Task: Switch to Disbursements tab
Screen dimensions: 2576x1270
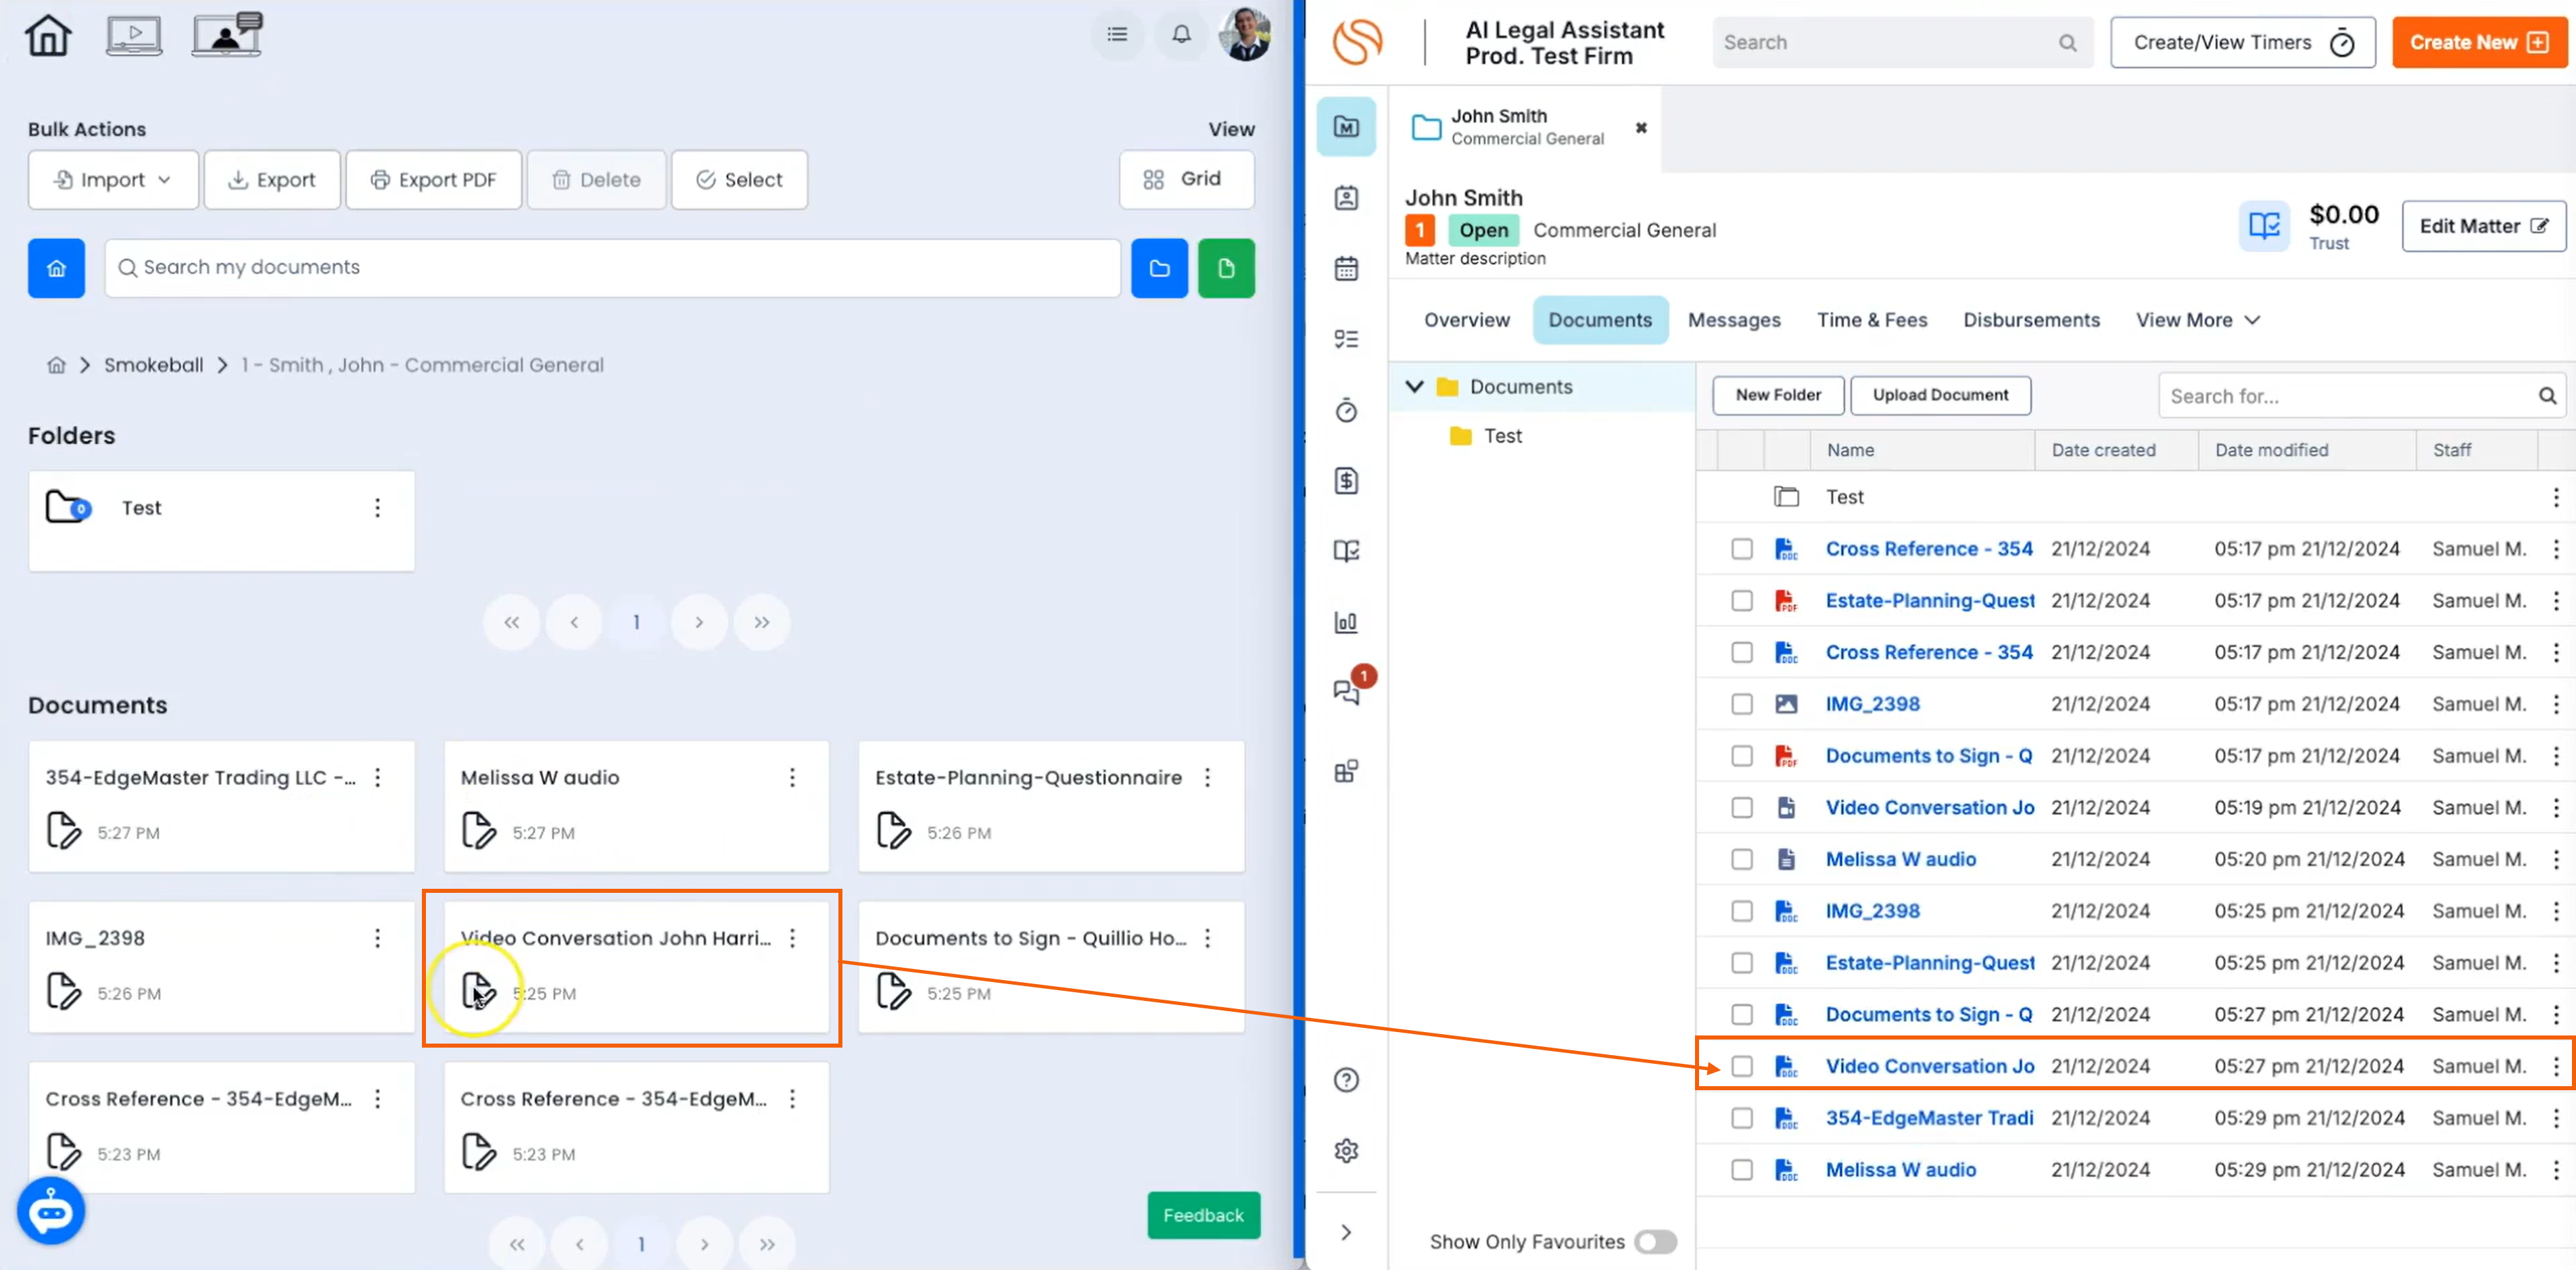Action: pos(2030,320)
